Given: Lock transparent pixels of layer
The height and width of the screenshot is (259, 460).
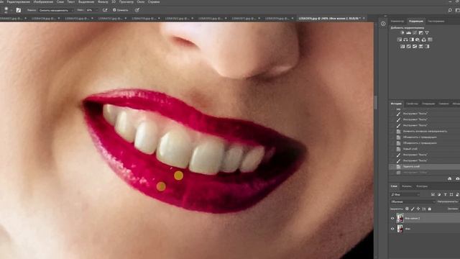Looking at the screenshot, I should 407,209.
